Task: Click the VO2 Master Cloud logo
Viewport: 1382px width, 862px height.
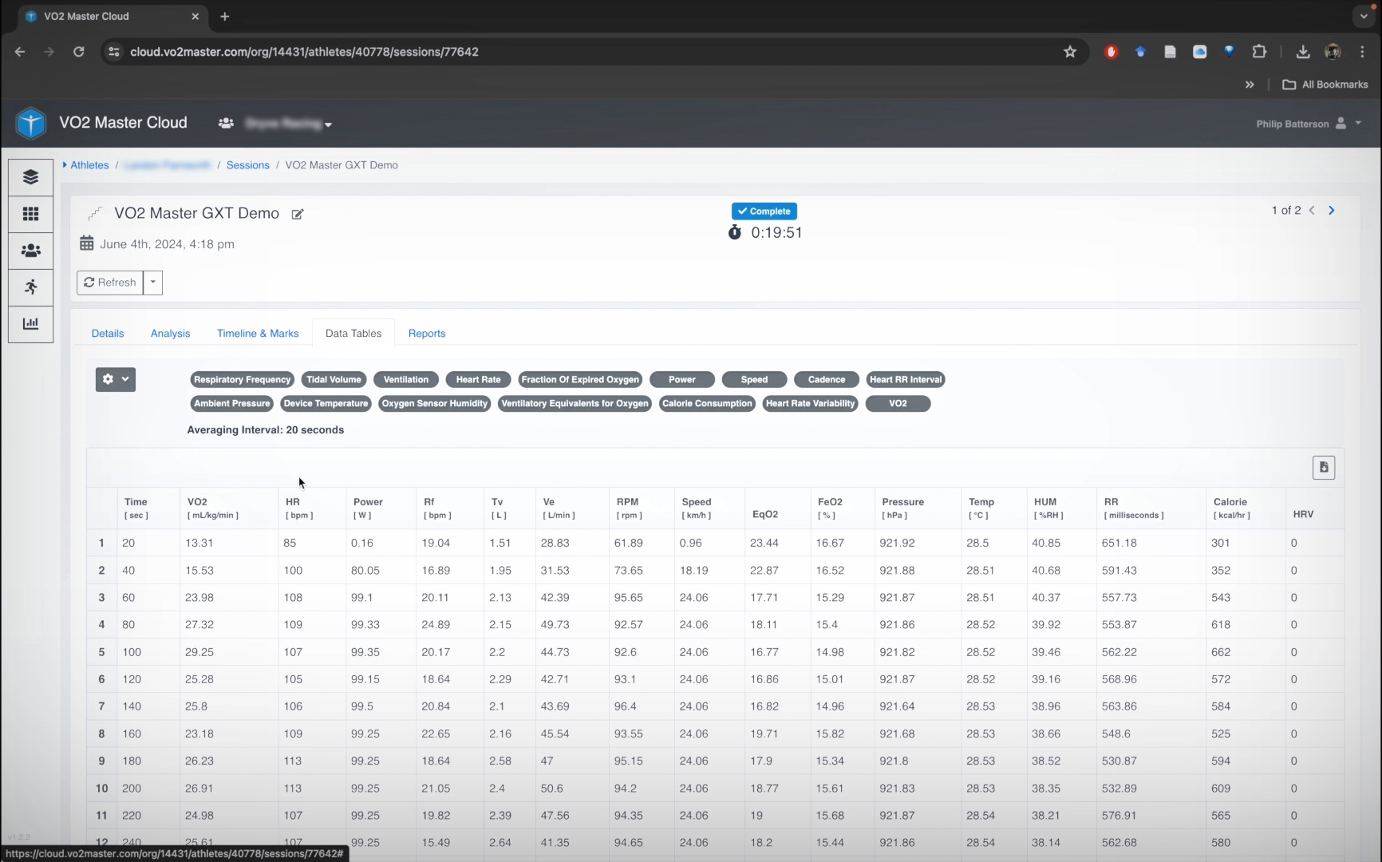Action: [31, 123]
